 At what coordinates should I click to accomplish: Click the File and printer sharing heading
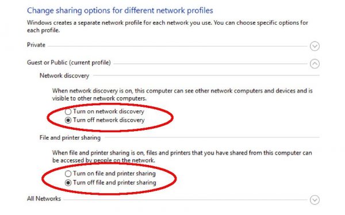click(x=70, y=138)
